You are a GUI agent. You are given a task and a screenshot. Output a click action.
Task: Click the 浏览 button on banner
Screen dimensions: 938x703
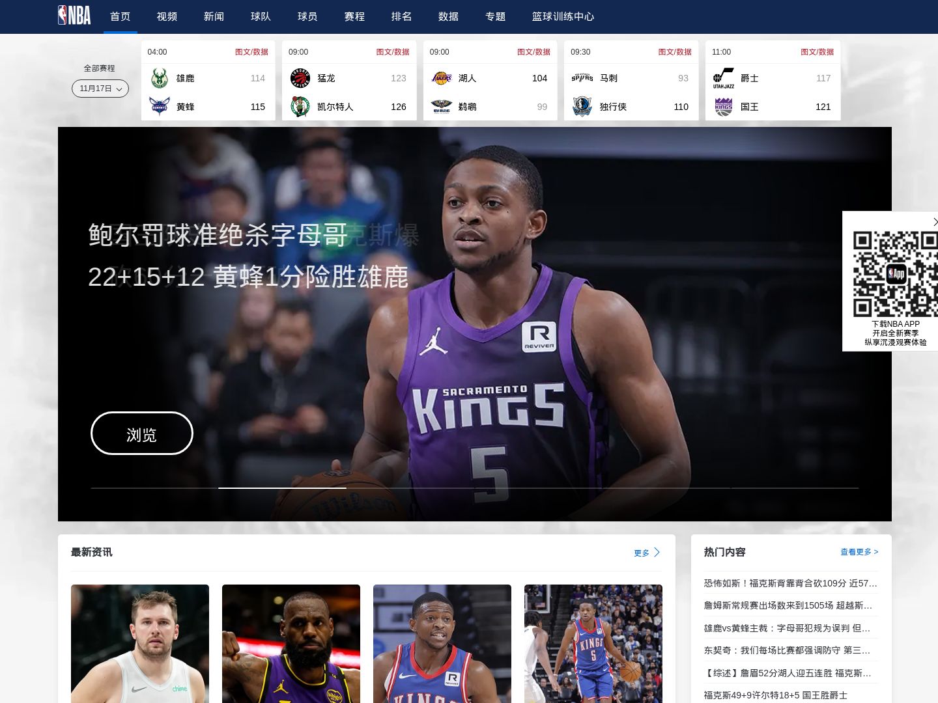click(142, 434)
